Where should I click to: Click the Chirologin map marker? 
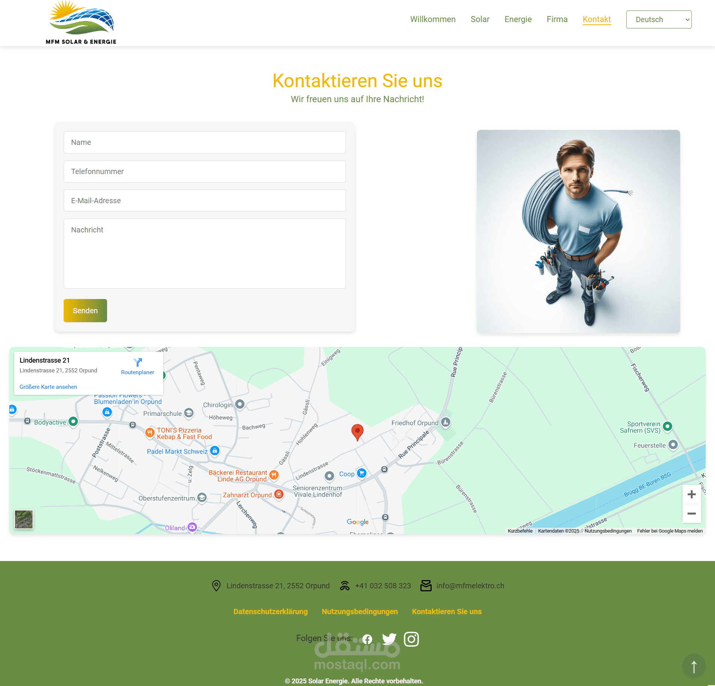tap(240, 404)
